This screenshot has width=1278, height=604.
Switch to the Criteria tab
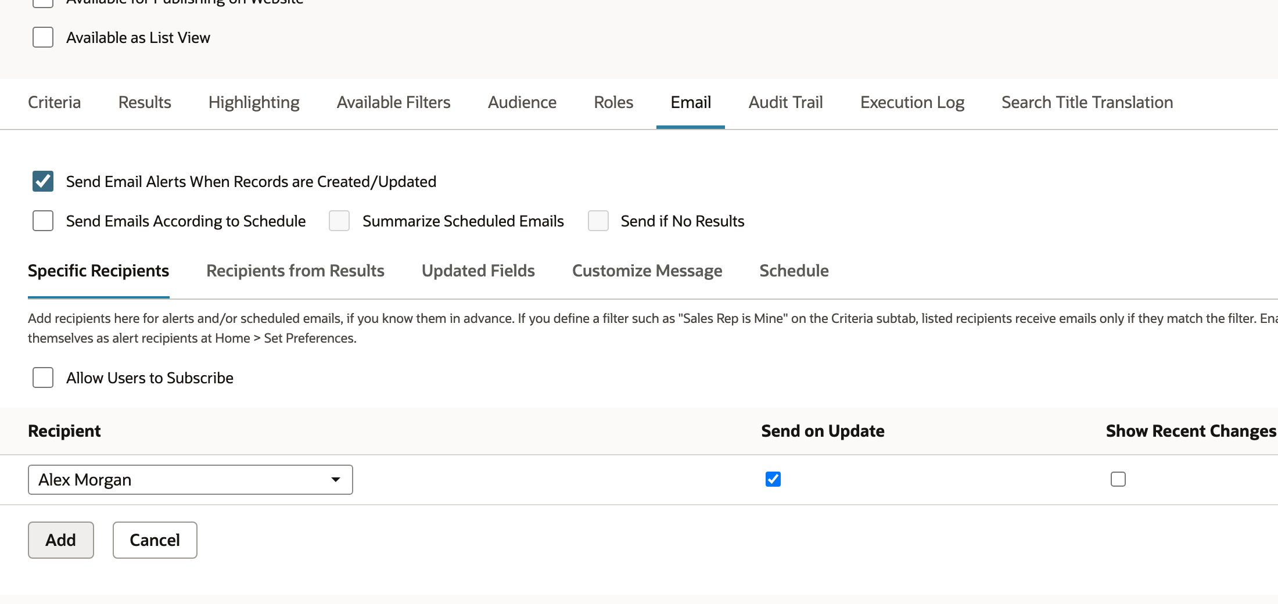pos(55,102)
